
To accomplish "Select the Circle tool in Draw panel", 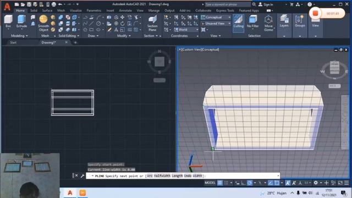I will tap(98, 24).
